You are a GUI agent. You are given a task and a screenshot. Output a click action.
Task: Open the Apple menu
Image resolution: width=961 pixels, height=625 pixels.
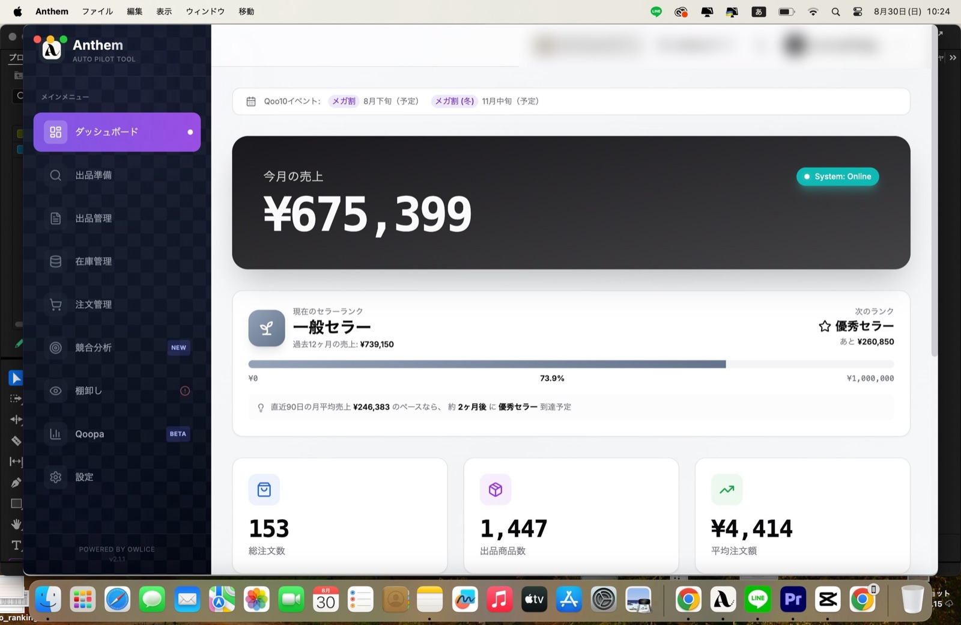point(17,11)
